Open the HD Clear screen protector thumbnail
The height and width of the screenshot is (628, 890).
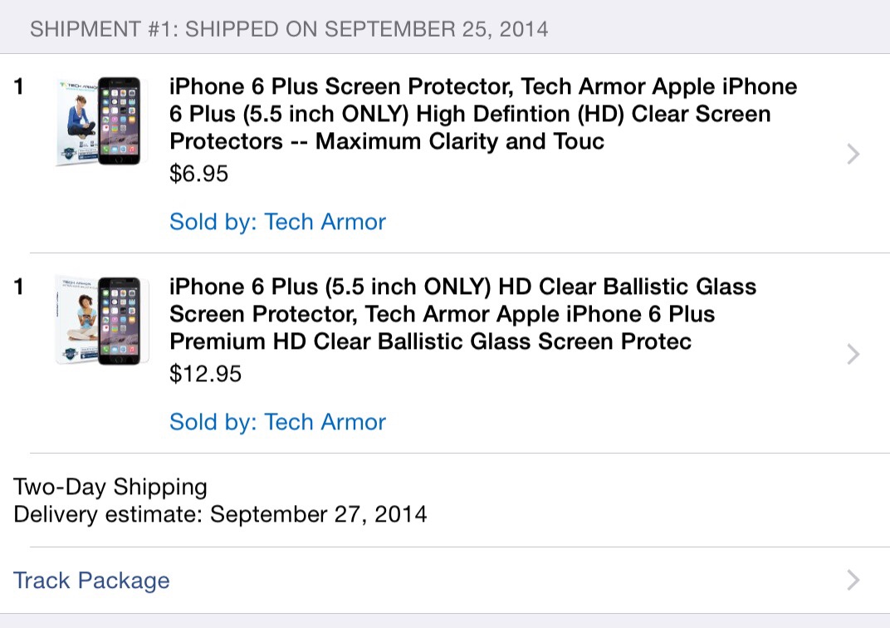tap(98, 120)
